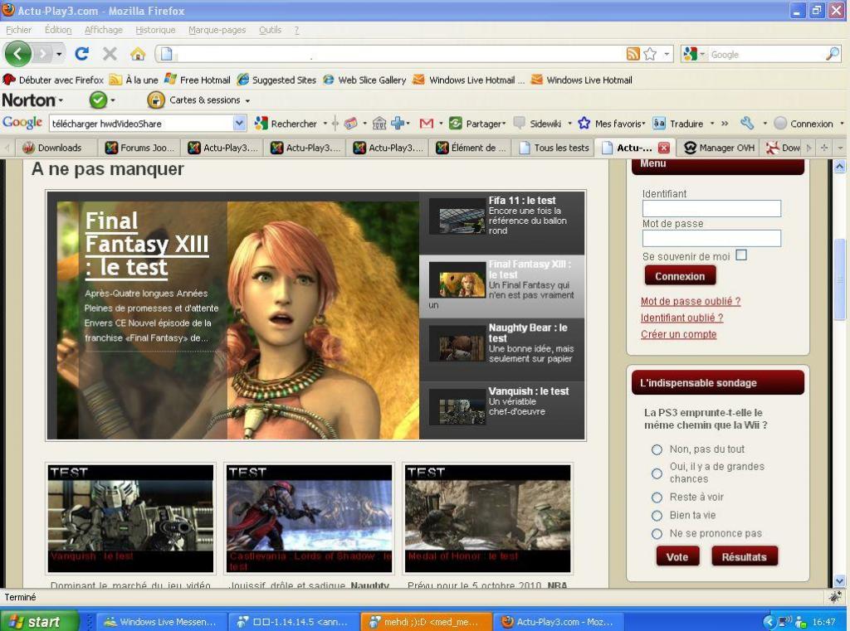
Task: Open the À la une feed bookmark
Action: pyautogui.click(x=134, y=80)
